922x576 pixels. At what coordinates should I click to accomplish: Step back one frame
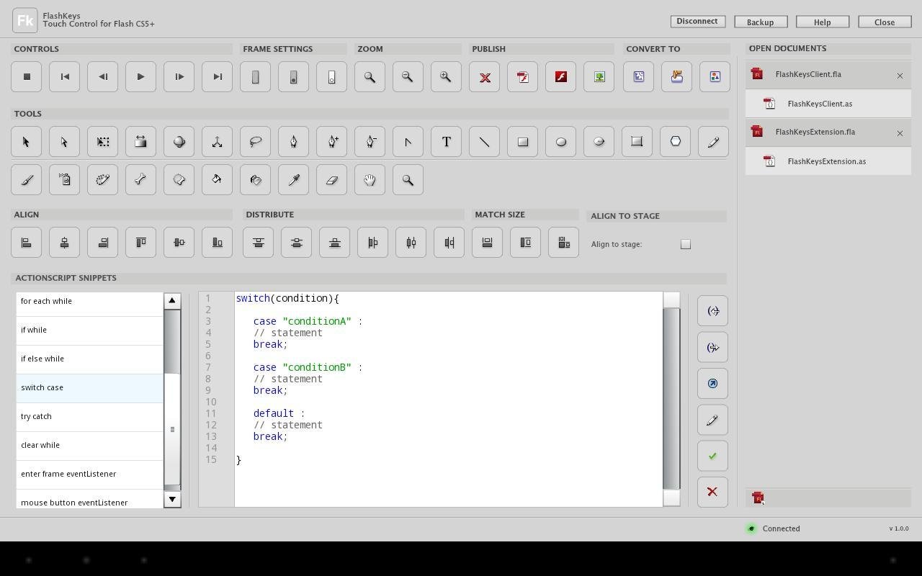103,77
